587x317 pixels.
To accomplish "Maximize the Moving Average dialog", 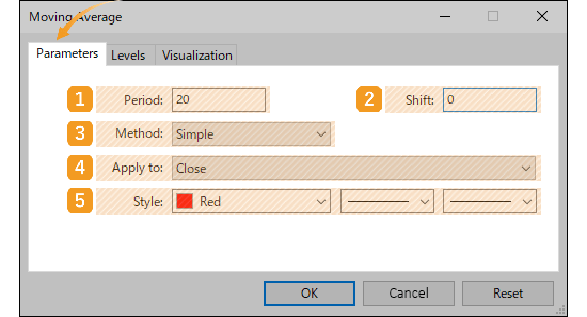I will [493, 17].
